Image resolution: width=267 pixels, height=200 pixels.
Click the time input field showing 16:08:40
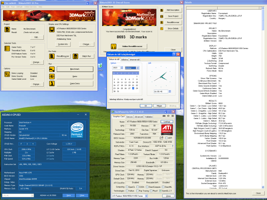tap(161, 91)
